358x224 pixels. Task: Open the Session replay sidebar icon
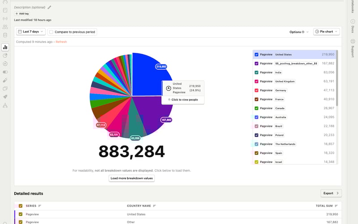[5, 64]
